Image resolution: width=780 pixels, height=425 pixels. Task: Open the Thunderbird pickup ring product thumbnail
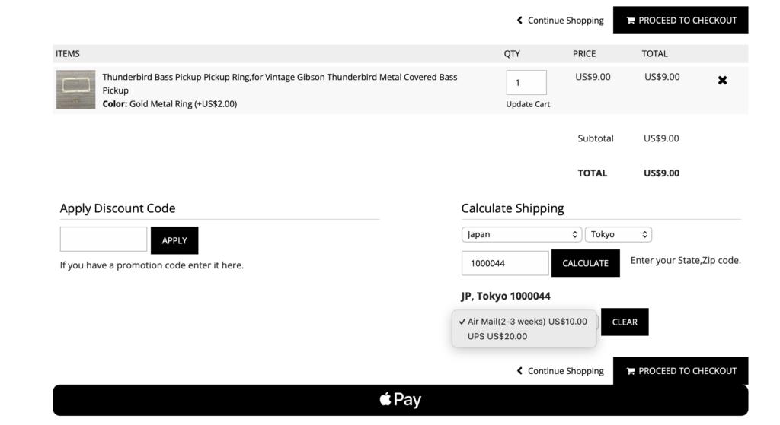point(75,90)
